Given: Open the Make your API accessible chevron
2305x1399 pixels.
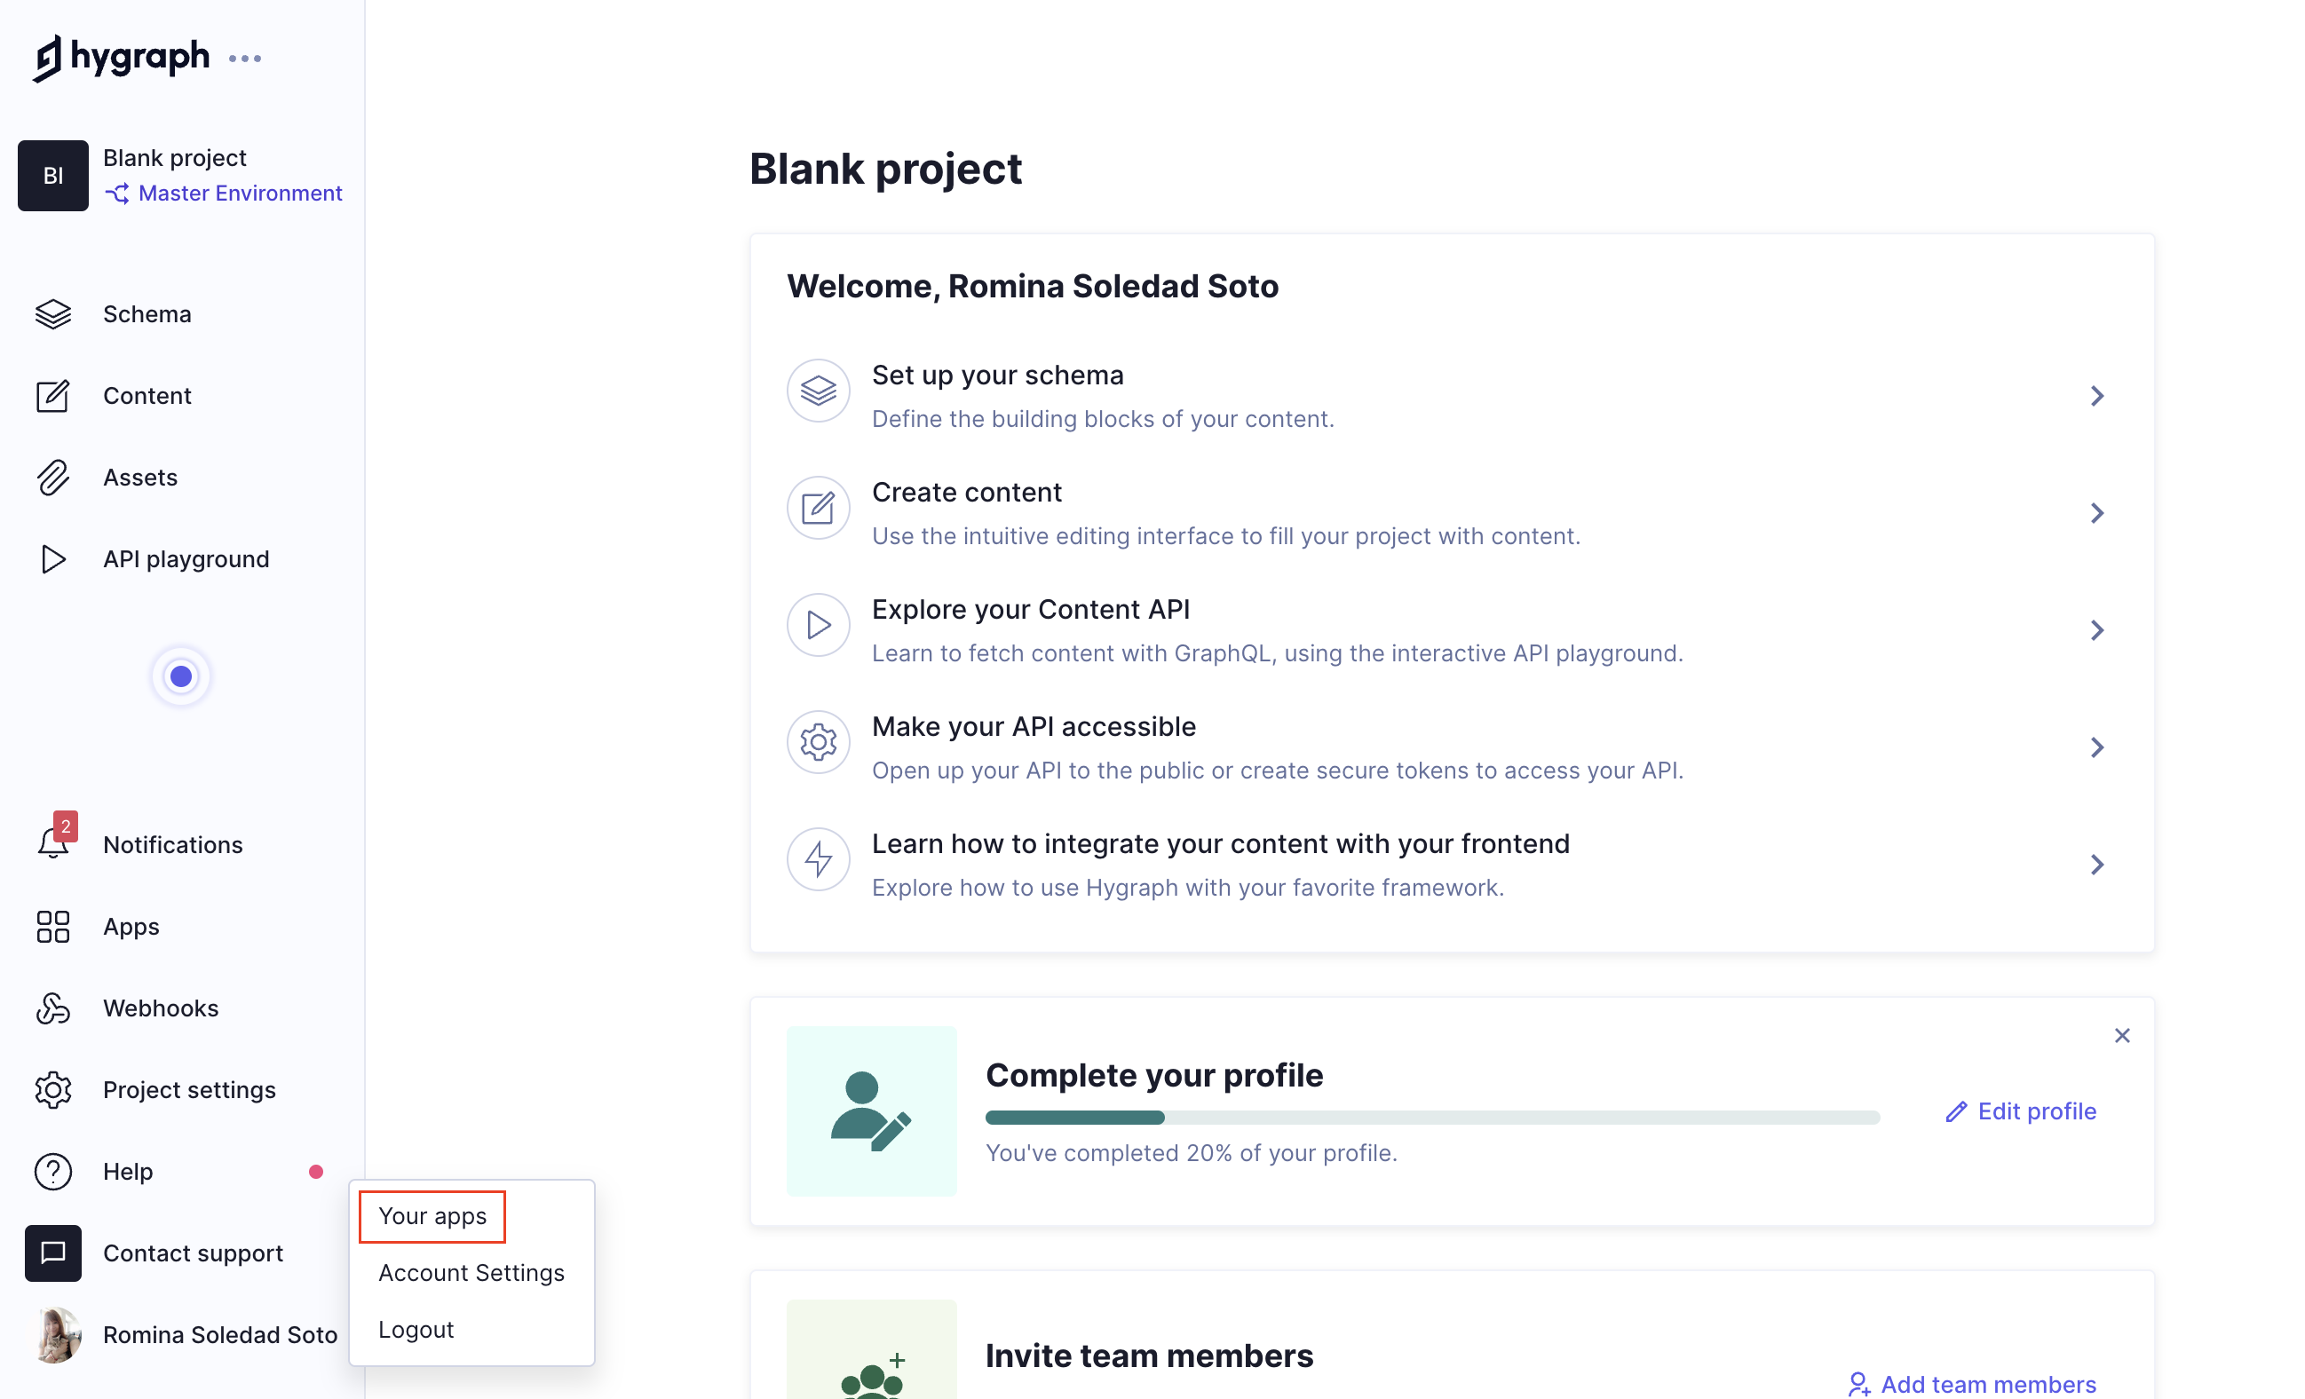Looking at the screenshot, I should point(2096,747).
